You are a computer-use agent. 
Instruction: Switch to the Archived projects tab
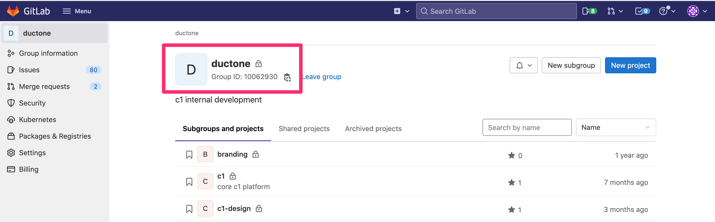pos(373,129)
